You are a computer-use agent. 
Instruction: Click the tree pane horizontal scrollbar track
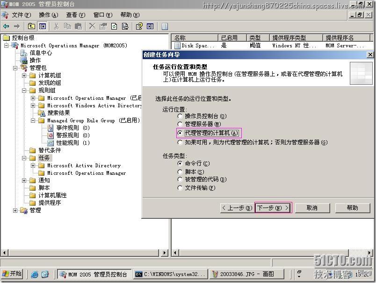coord(84,253)
